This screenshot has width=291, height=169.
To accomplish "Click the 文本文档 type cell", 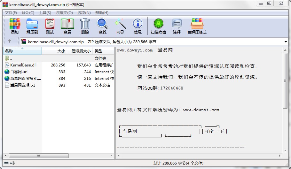I will pos(102,85).
